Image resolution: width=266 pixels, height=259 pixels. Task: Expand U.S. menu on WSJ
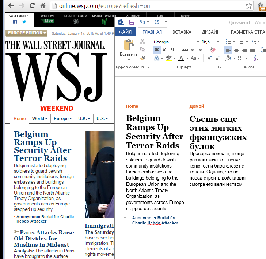point(102,119)
